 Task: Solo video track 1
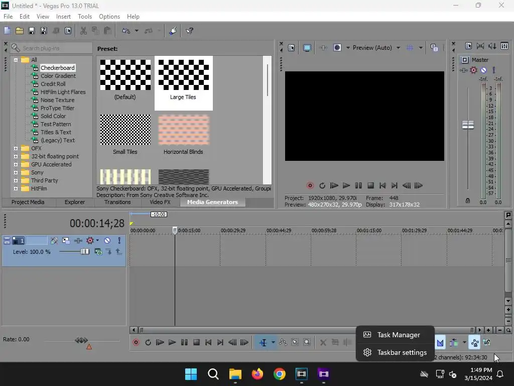point(119,241)
